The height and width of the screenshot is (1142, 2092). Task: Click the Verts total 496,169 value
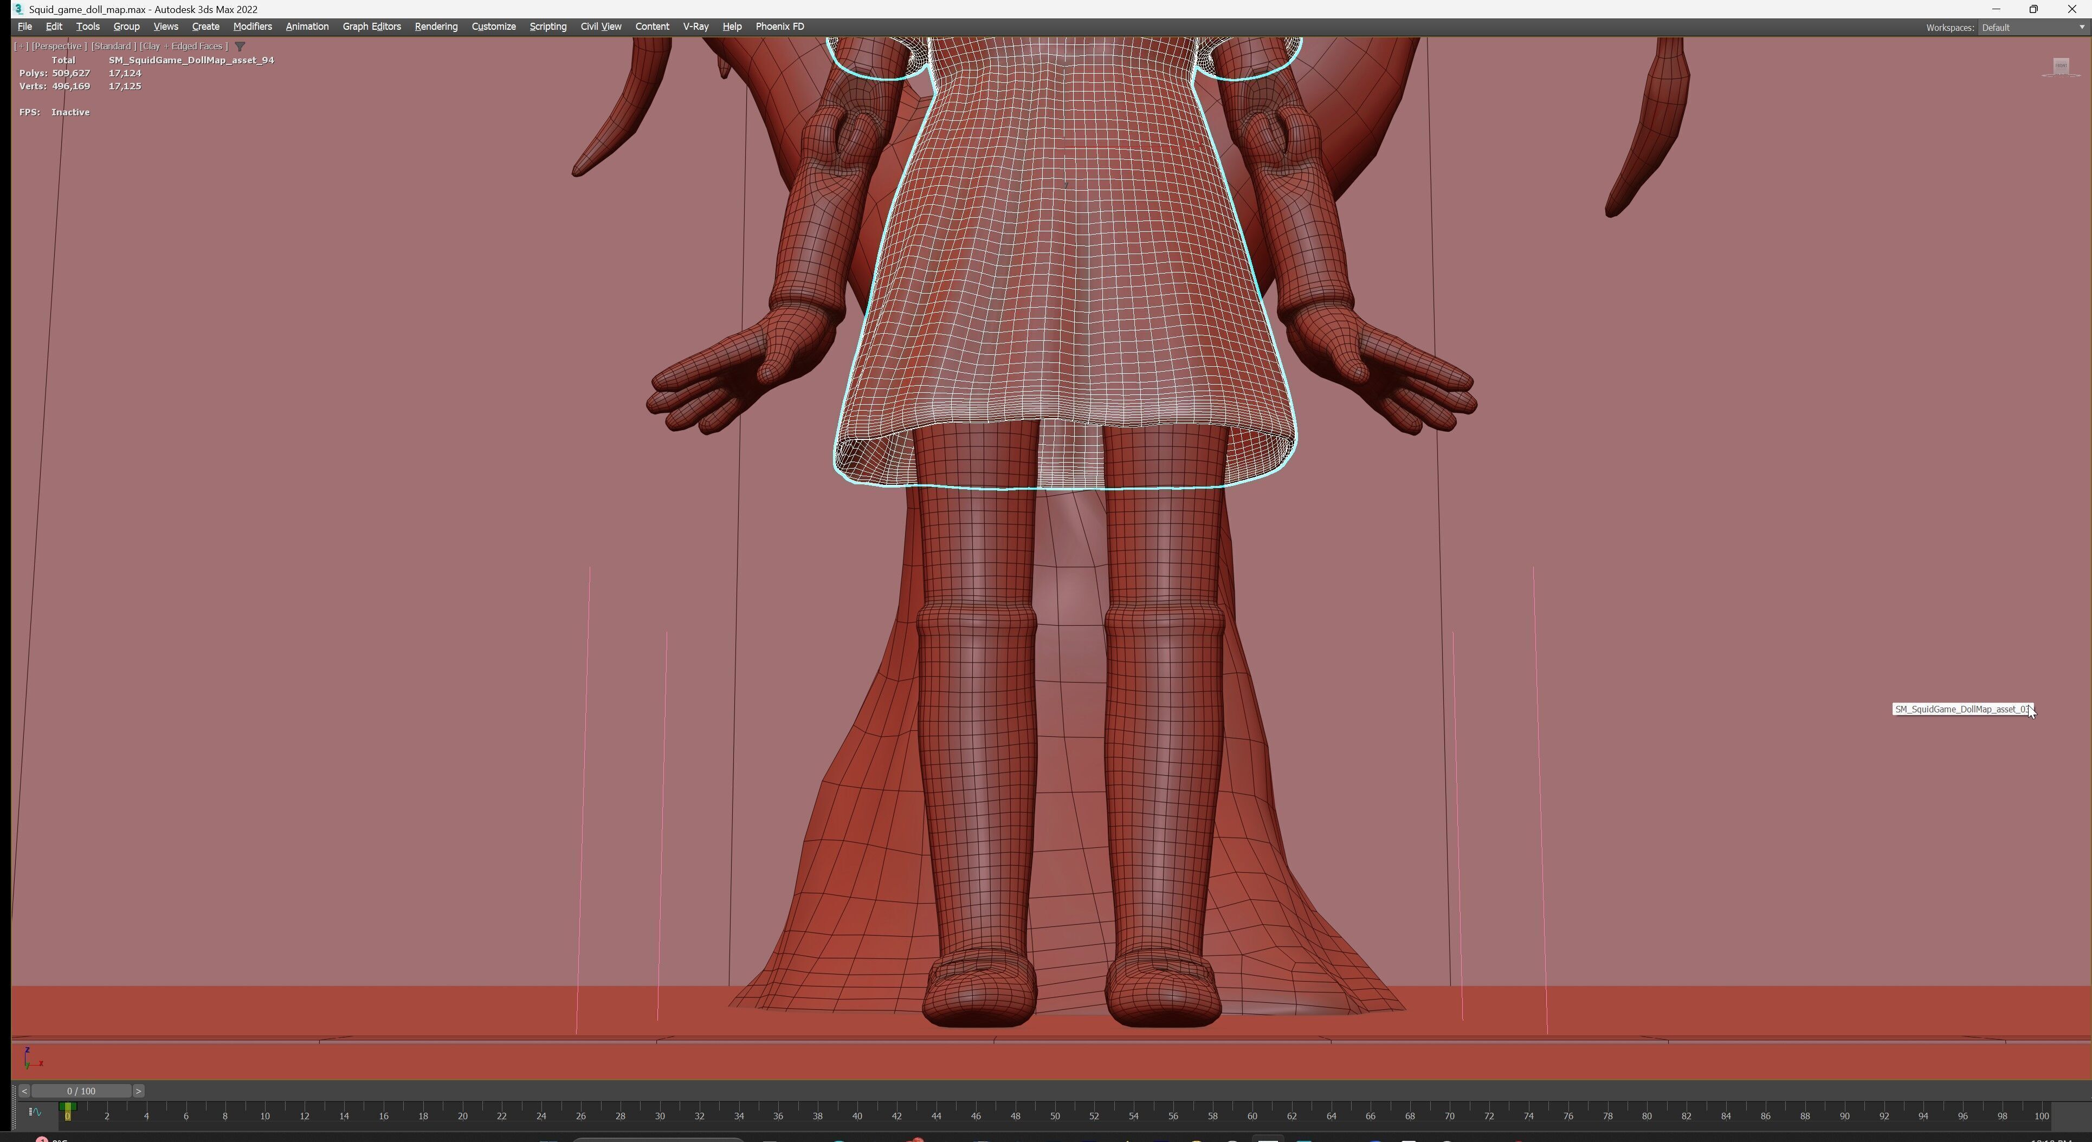(70, 86)
